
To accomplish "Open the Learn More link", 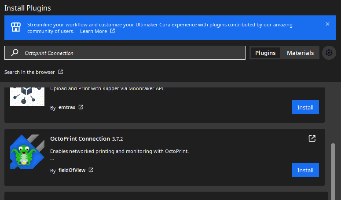I will click(94, 31).
